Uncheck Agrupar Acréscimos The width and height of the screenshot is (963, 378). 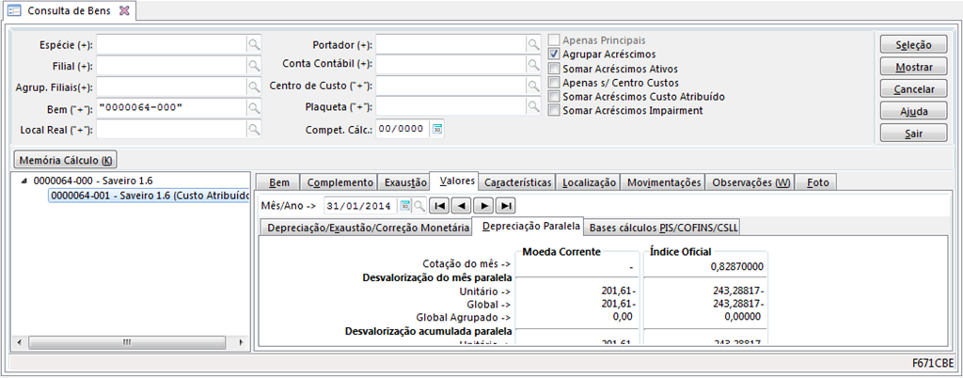coord(554,54)
